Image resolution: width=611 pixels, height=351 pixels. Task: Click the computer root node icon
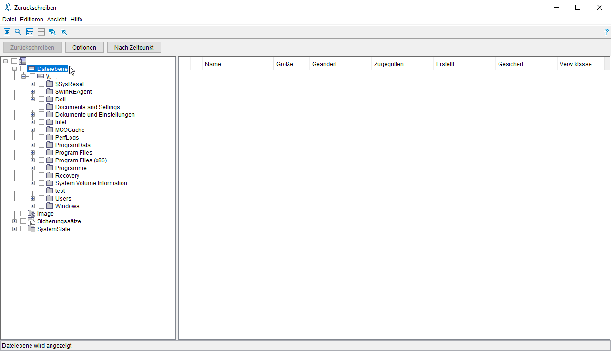pos(22,61)
